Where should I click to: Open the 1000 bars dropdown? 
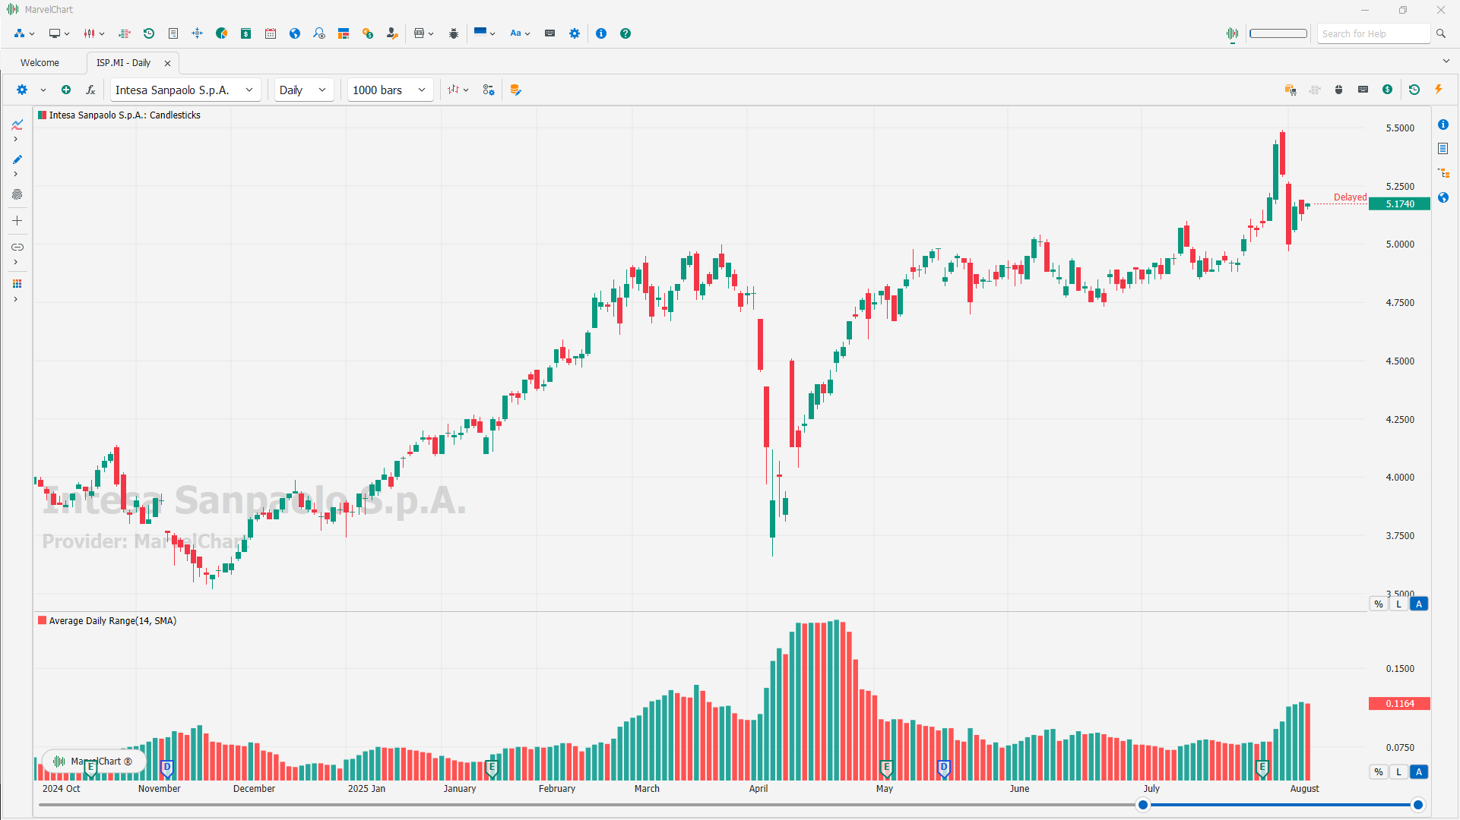391,90
